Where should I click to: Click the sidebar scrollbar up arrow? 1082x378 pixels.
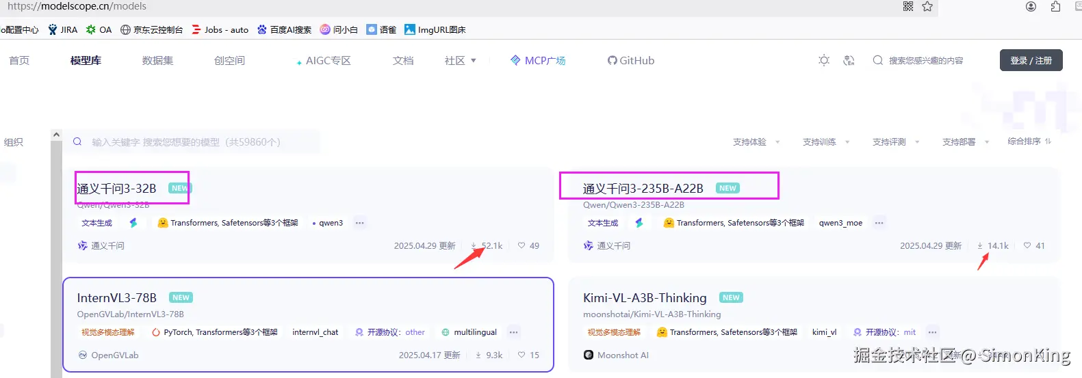coord(57,135)
